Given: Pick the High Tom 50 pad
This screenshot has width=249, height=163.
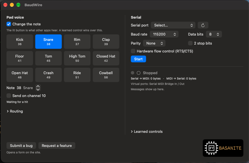Looking at the screenshot, I should pos(77,58).
